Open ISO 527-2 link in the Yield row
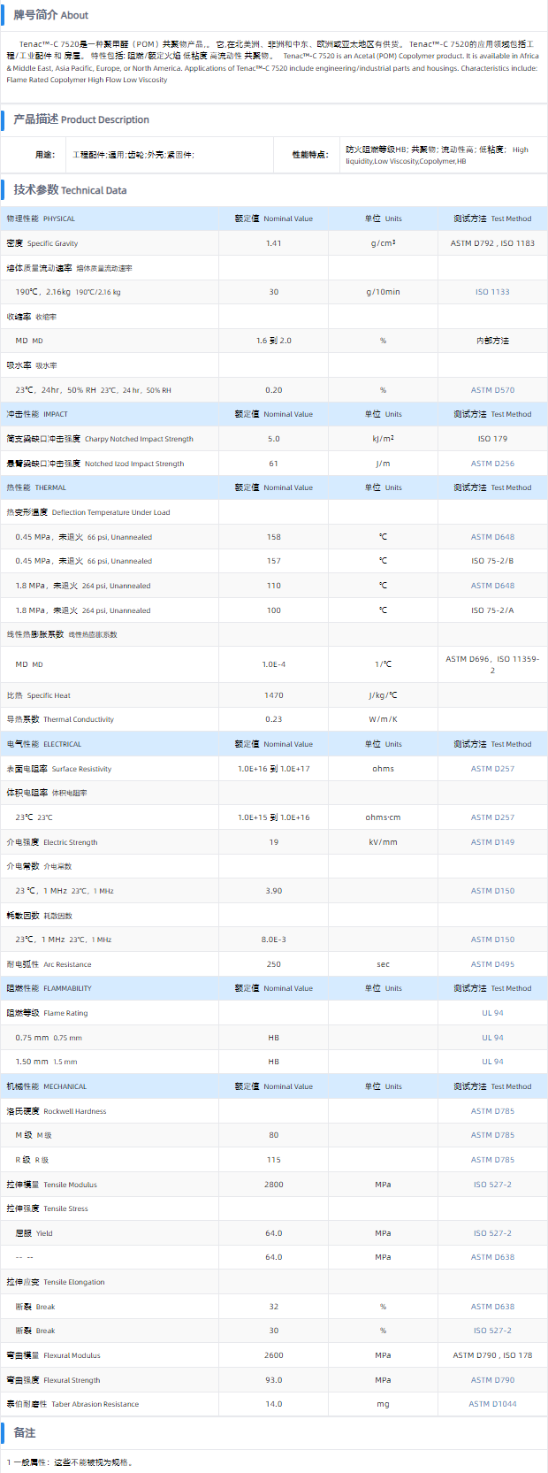This screenshot has width=548, height=1473. point(492,1233)
